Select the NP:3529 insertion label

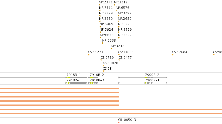[x=125, y=30]
